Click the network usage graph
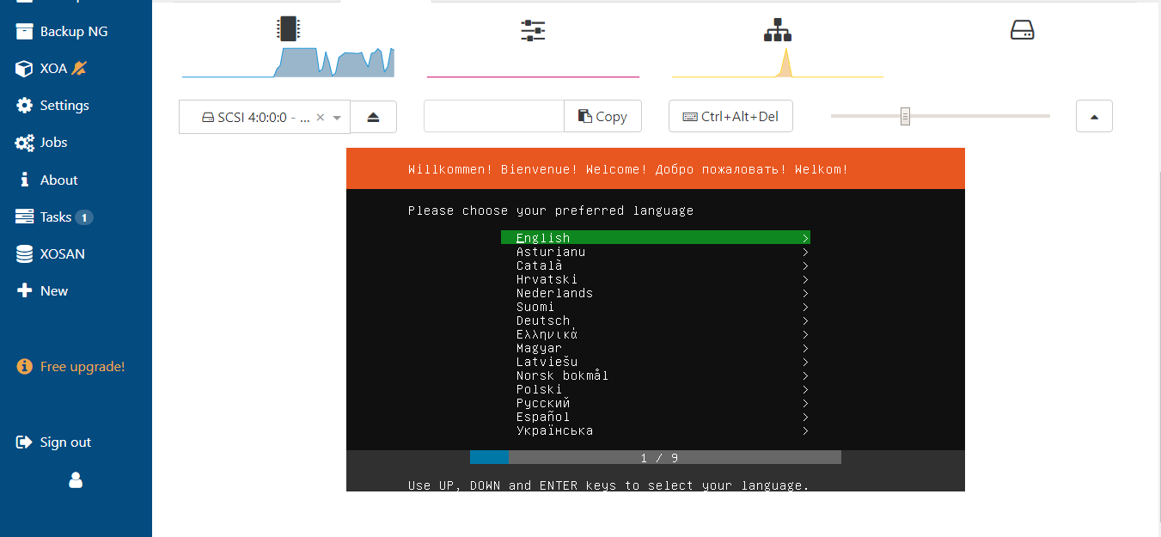The height and width of the screenshot is (537, 1161). coord(778,62)
